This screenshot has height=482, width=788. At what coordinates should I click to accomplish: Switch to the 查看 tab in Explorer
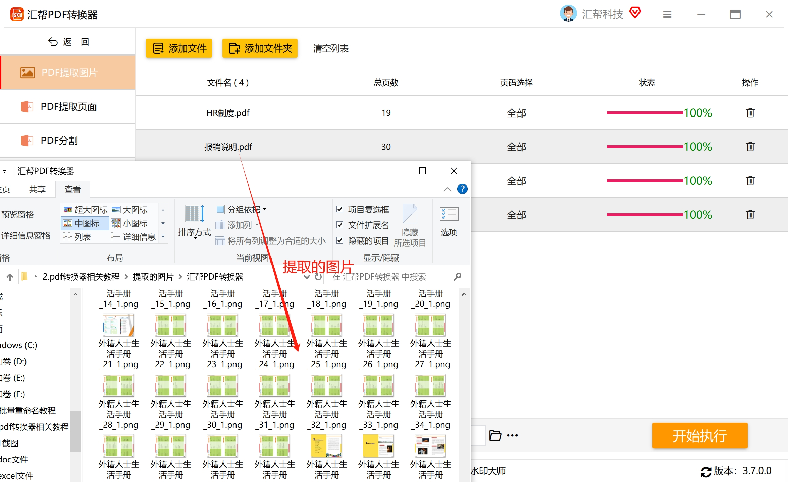click(x=72, y=189)
